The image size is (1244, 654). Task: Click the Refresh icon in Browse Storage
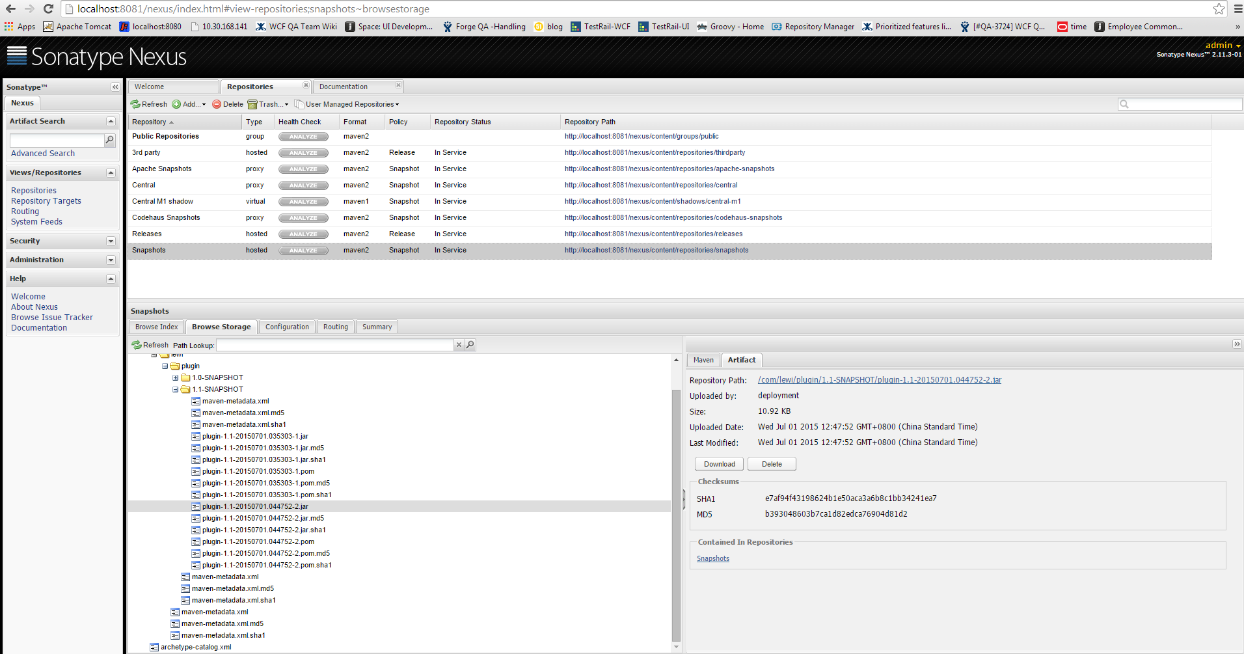click(137, 345)
